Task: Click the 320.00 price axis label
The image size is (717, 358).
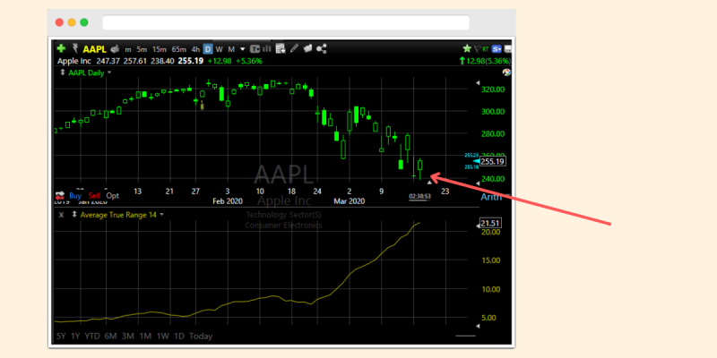Action: coord(493,89)
